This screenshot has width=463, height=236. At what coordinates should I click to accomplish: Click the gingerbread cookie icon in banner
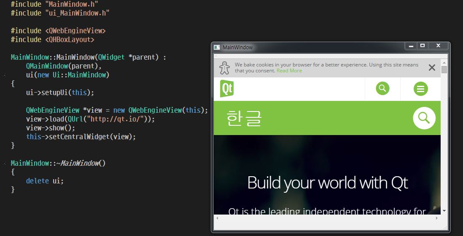(226, 67)
